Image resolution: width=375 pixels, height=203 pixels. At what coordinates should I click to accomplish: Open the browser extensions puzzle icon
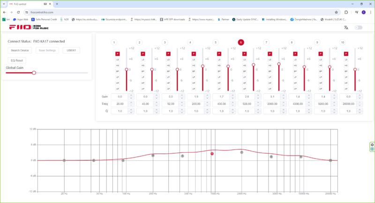[346, 12]
